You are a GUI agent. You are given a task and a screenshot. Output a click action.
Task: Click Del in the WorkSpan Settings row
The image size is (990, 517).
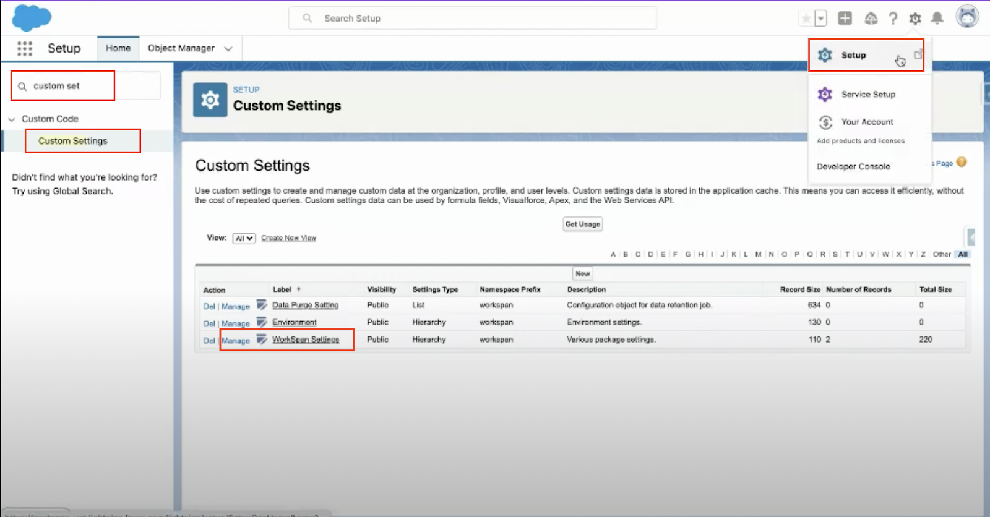209,341
